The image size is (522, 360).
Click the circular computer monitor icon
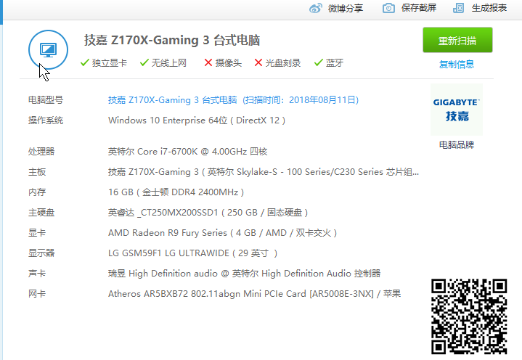49,49
